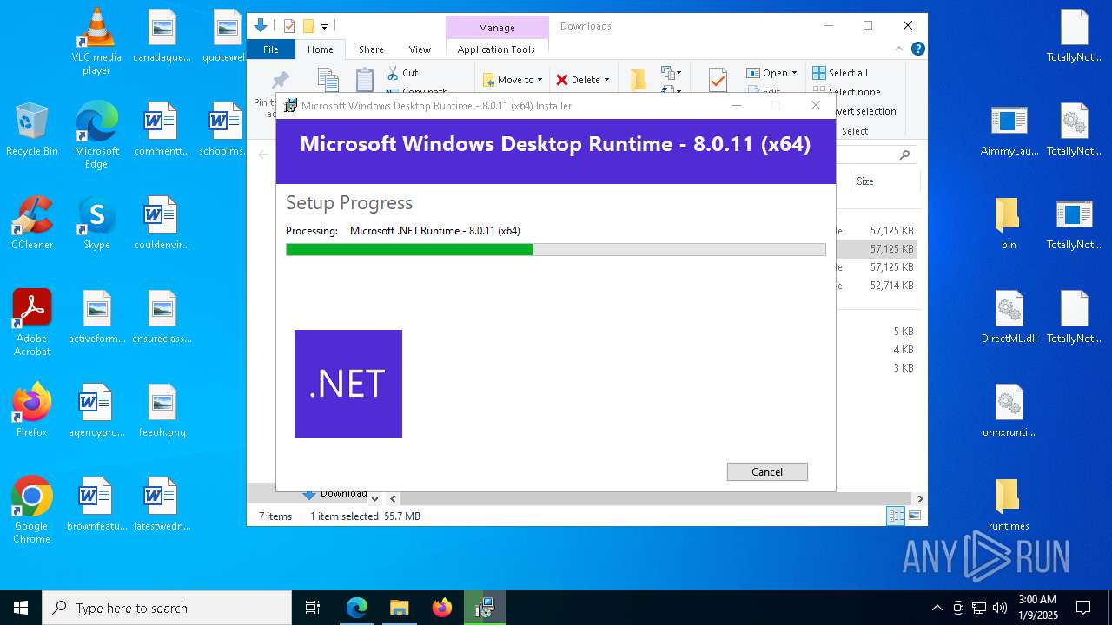The width and height of the screenshot is (1112, 625).
Task: Click Explorer search magnifier icon
Action: coord(904,155)
